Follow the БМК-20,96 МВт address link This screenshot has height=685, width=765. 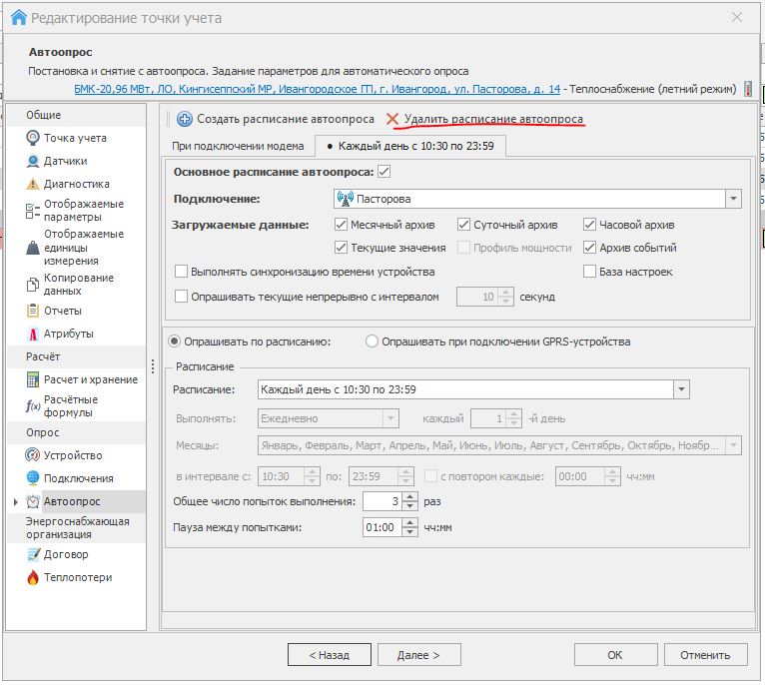[x=317, y=89]
